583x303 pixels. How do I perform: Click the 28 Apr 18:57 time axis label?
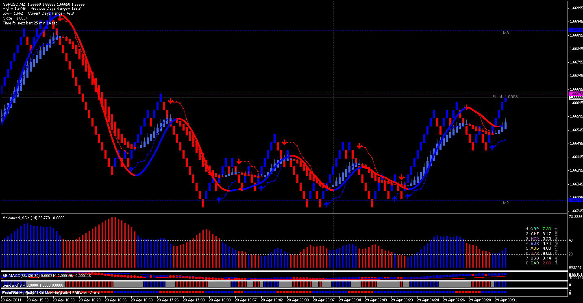(x=247, y=300)
